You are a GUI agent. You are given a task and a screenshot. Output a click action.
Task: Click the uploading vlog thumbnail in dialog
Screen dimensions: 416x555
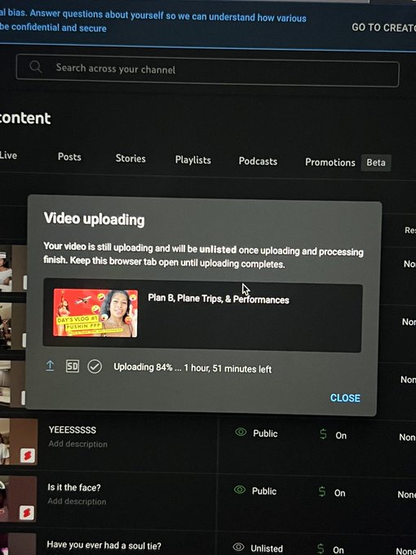95,313
